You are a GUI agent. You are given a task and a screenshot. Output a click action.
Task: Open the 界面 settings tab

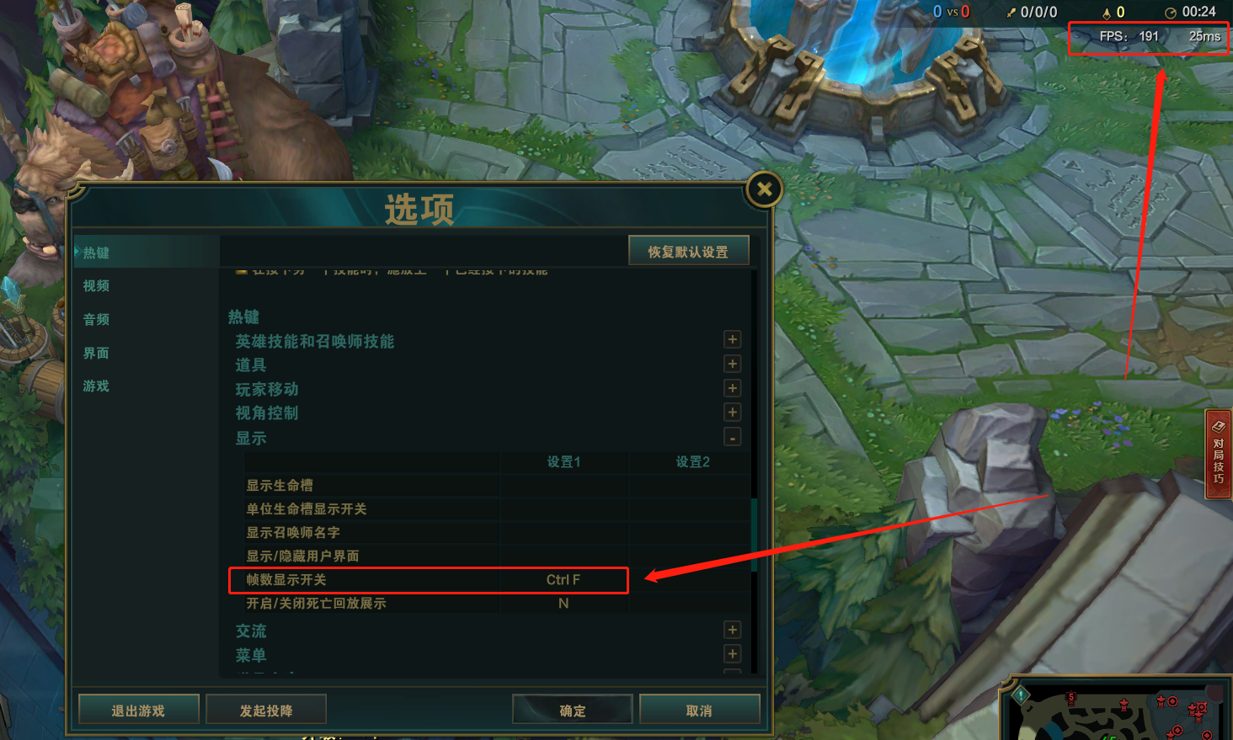click(96, 353)
